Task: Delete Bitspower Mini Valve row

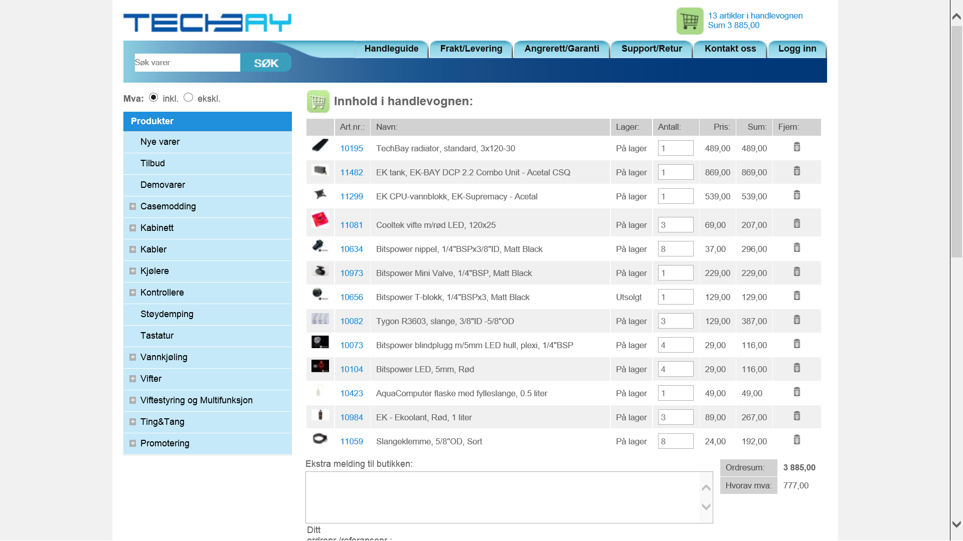Action: (x=797, y=272)
